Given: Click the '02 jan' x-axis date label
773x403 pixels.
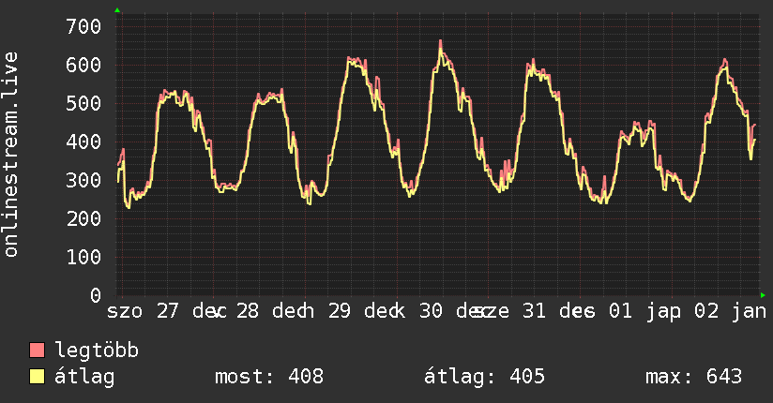Looking at the screenshot, I should (731, 311).
